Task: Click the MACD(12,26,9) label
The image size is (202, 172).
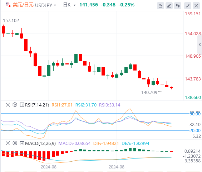Action: pyautogui.click(x=40, y=143)
